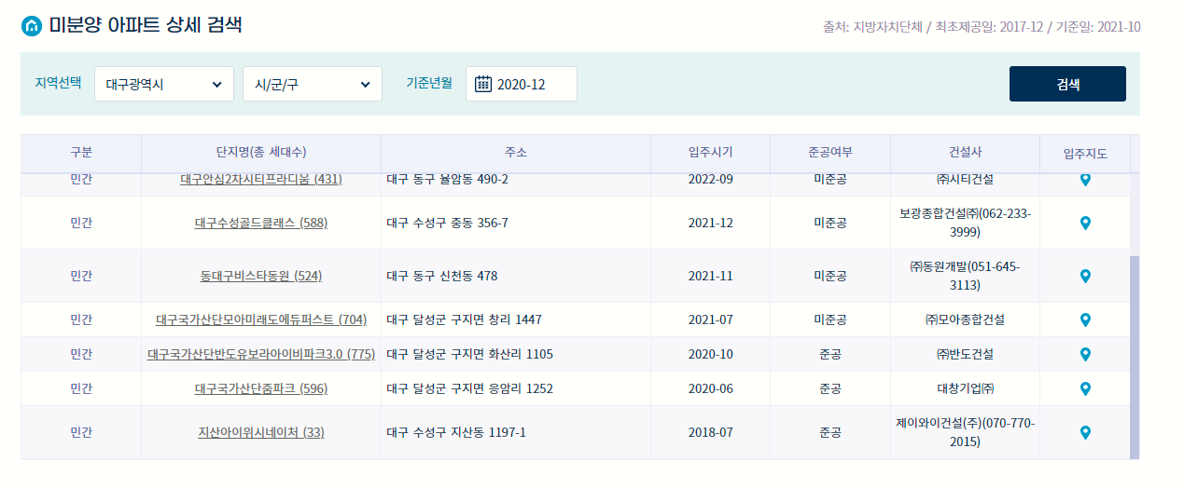Image resolution: width=1184 pixels, height=489 pixels.
Task: Open 대구수성골드클래스 (588) link
Action: (261, 223)
